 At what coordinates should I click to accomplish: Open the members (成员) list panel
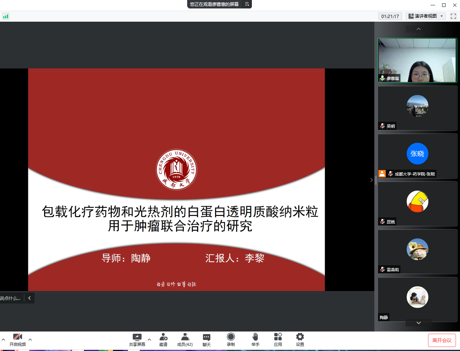click(x=185, y=340)
